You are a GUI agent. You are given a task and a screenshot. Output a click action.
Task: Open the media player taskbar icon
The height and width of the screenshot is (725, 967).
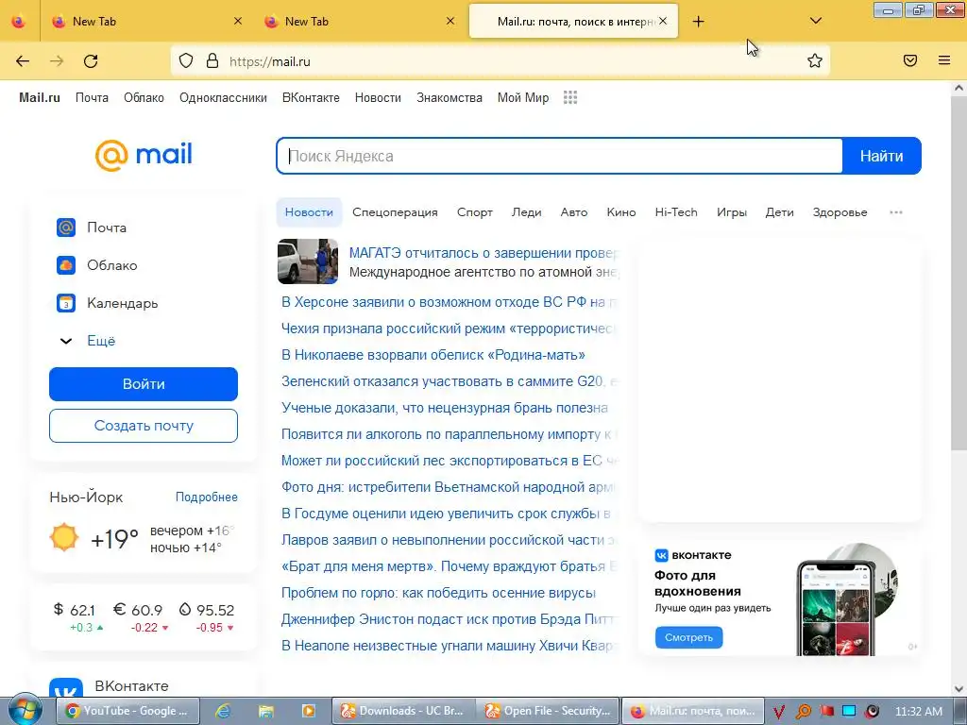pos(309,711)
